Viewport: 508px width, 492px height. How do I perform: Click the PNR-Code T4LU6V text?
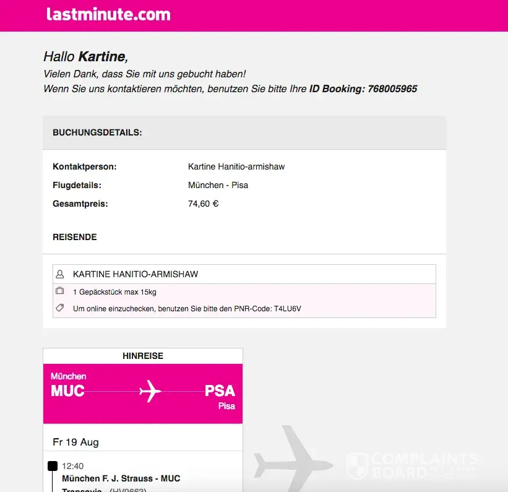coord(288,308)
